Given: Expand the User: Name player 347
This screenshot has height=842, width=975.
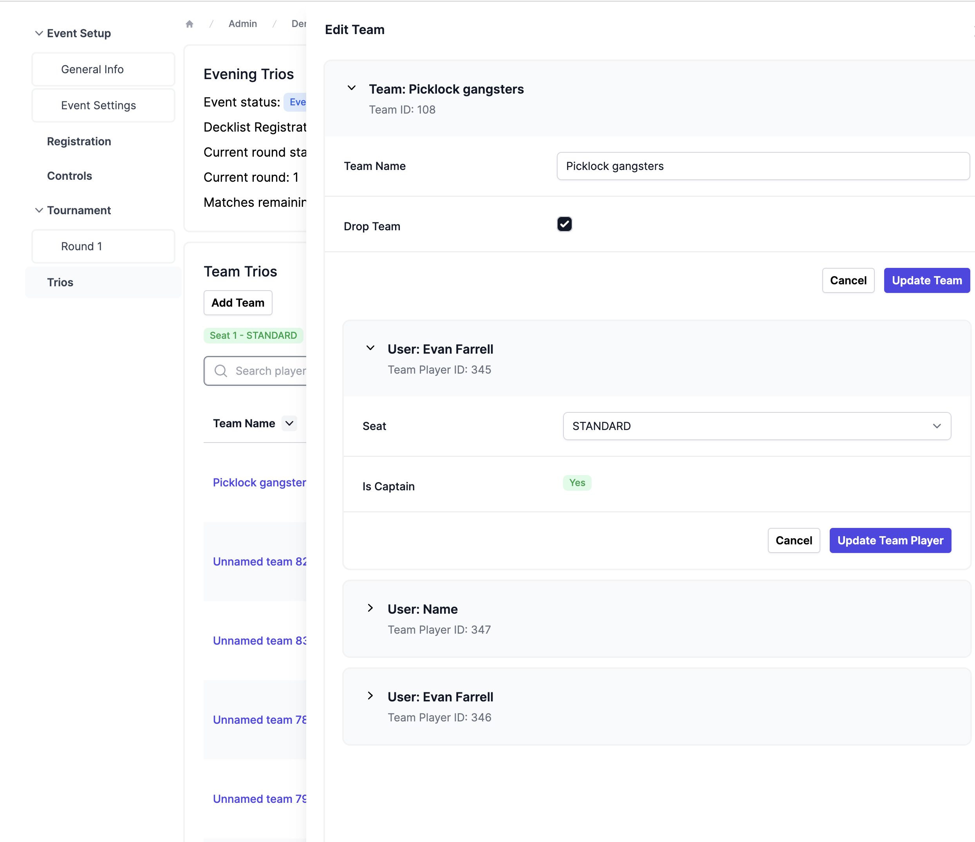Looking at the screenshot, I should [x=370, y=608].
